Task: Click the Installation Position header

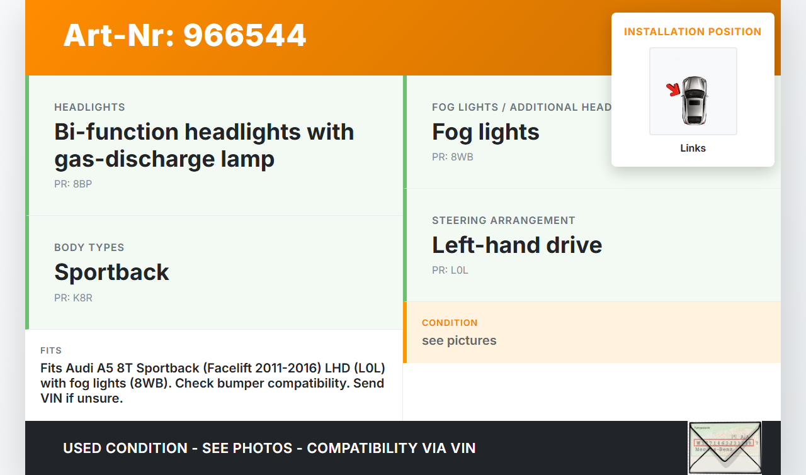Action: [x=693, y=31]
